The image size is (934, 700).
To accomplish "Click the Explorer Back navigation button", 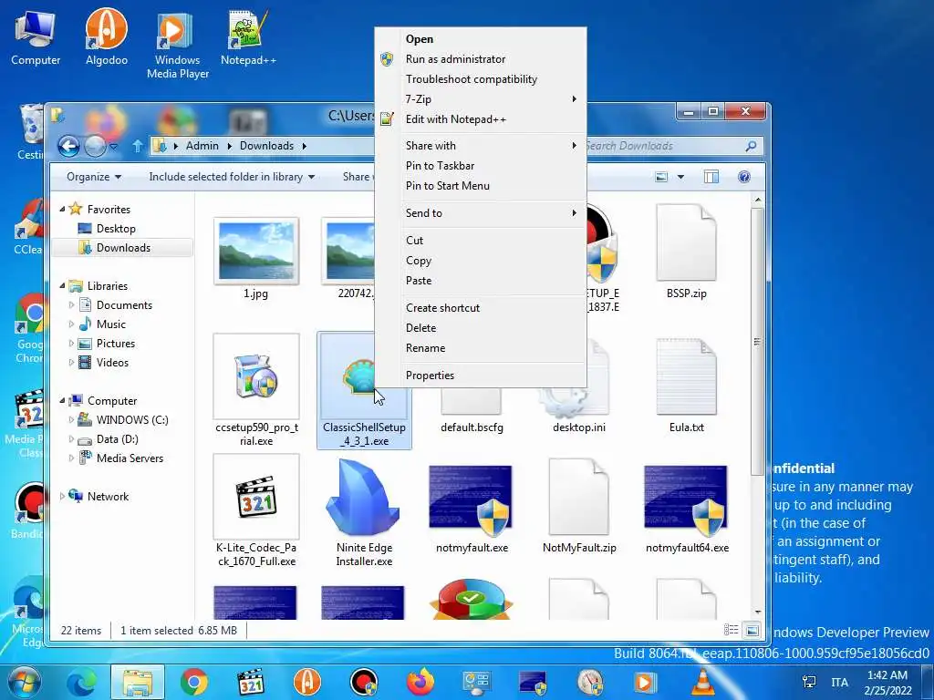I will coord(68,146).
